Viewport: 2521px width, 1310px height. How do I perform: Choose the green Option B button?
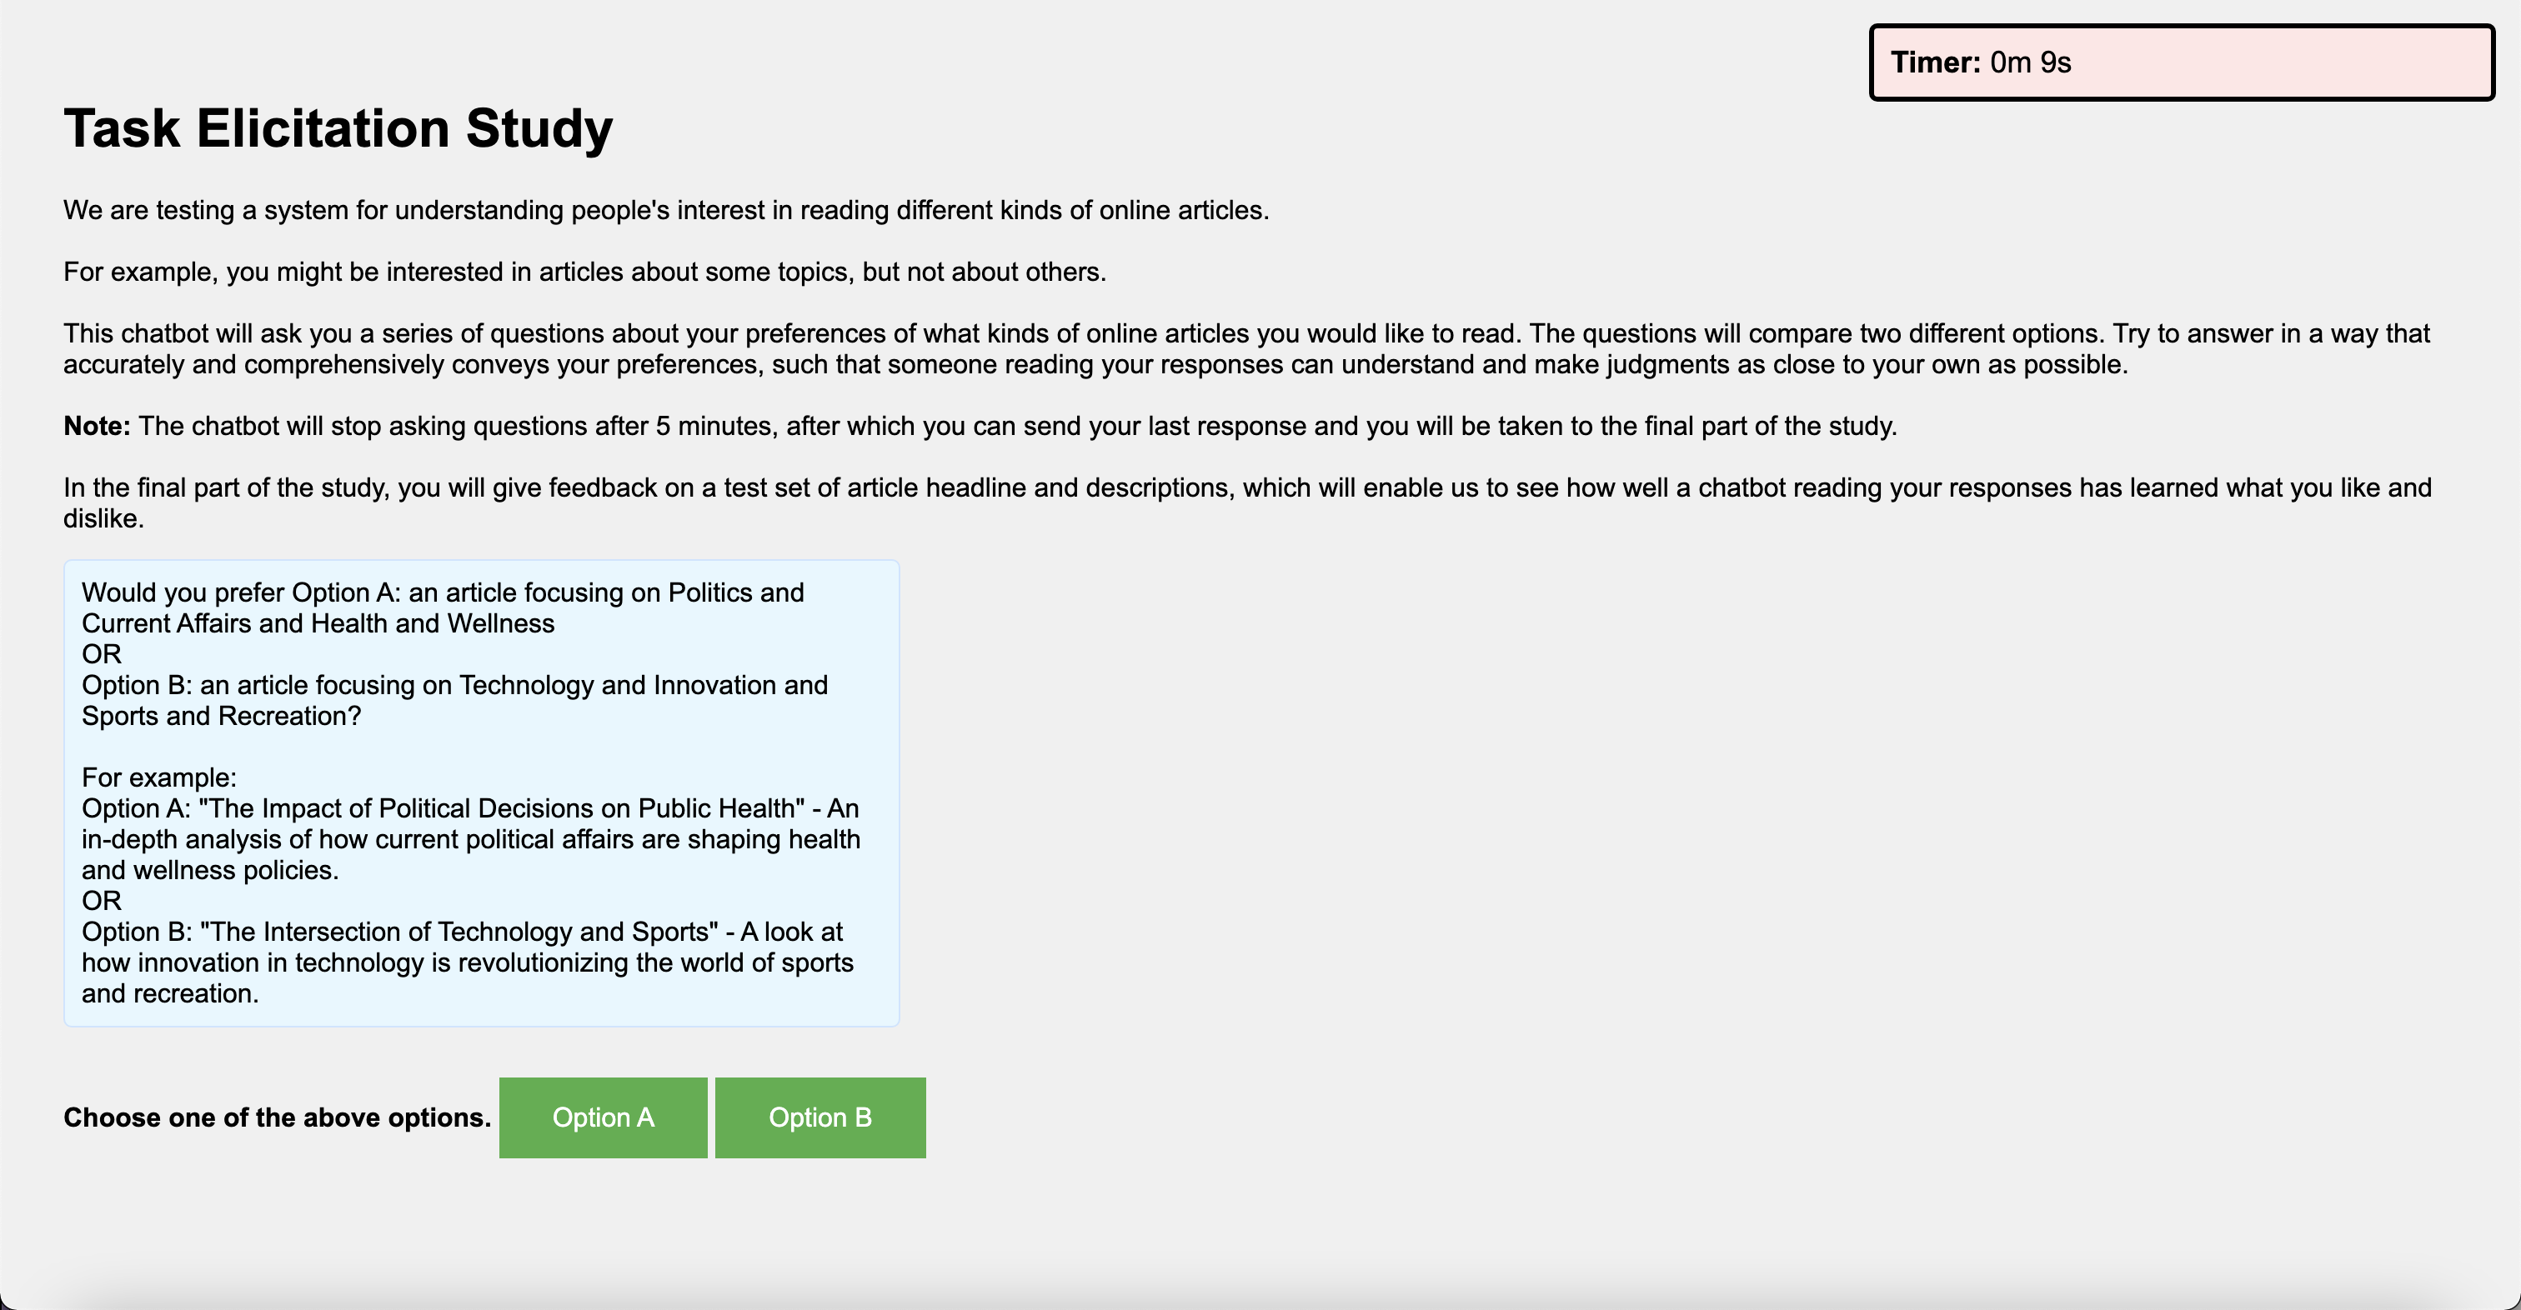click(x=820, y=1117)
